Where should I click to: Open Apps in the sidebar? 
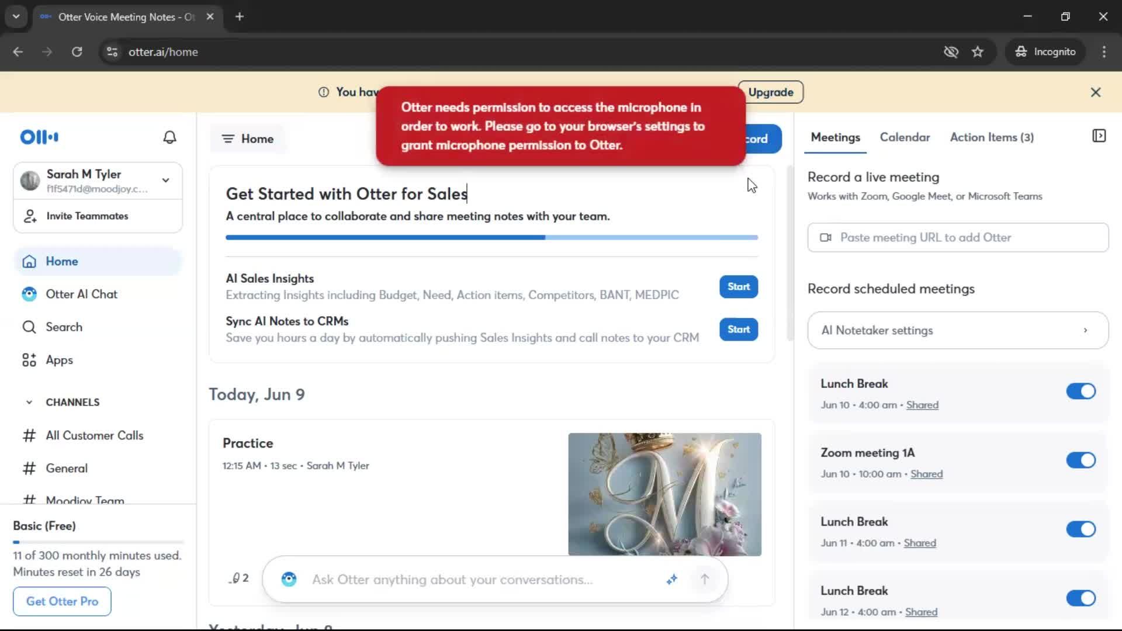pyautogui.click(x=98, y=360)
